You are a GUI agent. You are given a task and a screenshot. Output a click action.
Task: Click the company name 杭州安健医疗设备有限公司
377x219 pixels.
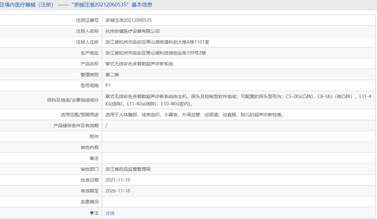click(x=133, y=31)
